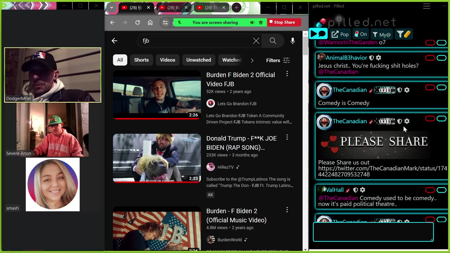Open 'Donald Trump - F**K JOE BIDEN' thumbnail
450x253 pixels.
[x=157, y=158]
